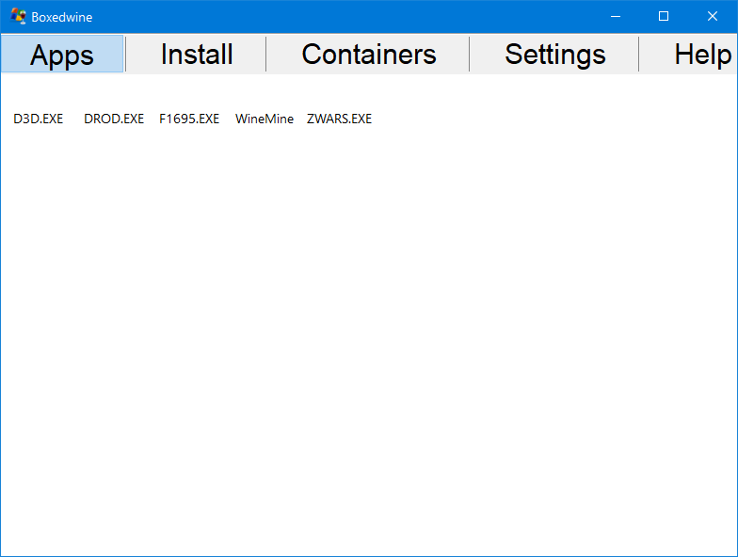738x557 pixels.
Task: Open the Settings tab
Action: (555, 55)
